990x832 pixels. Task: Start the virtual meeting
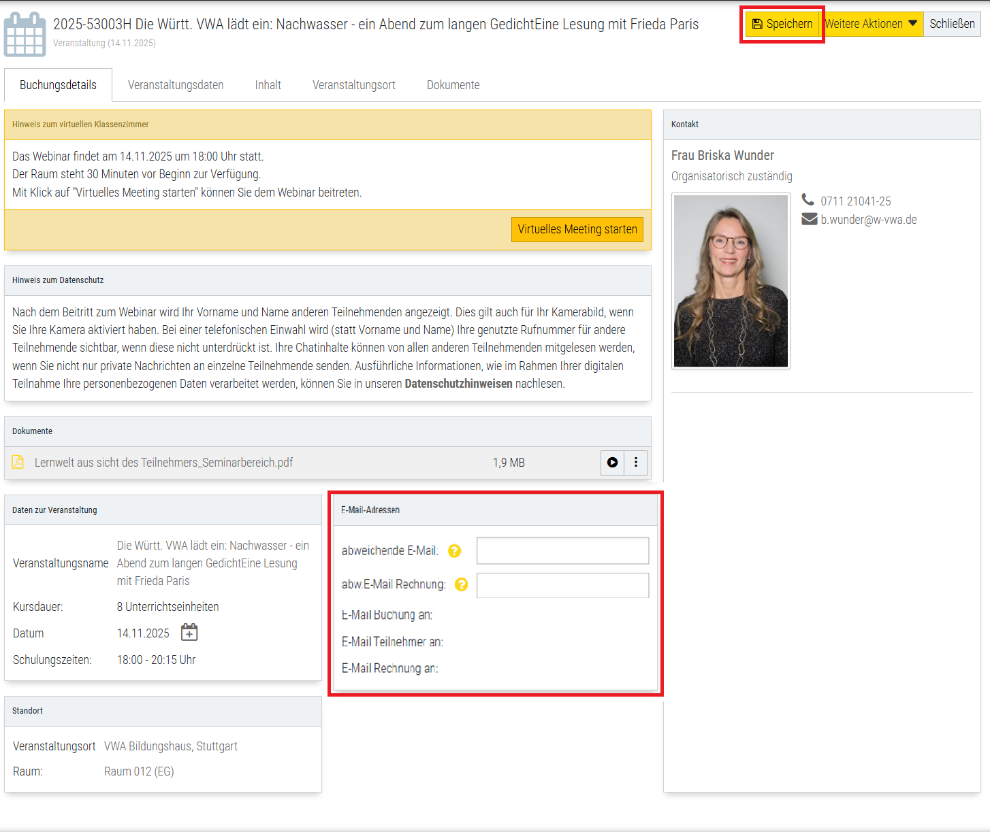point(577,229)
